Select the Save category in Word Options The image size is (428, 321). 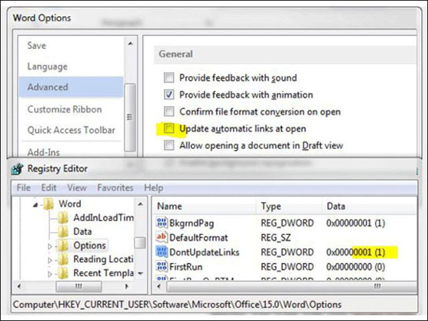point(71,45)
